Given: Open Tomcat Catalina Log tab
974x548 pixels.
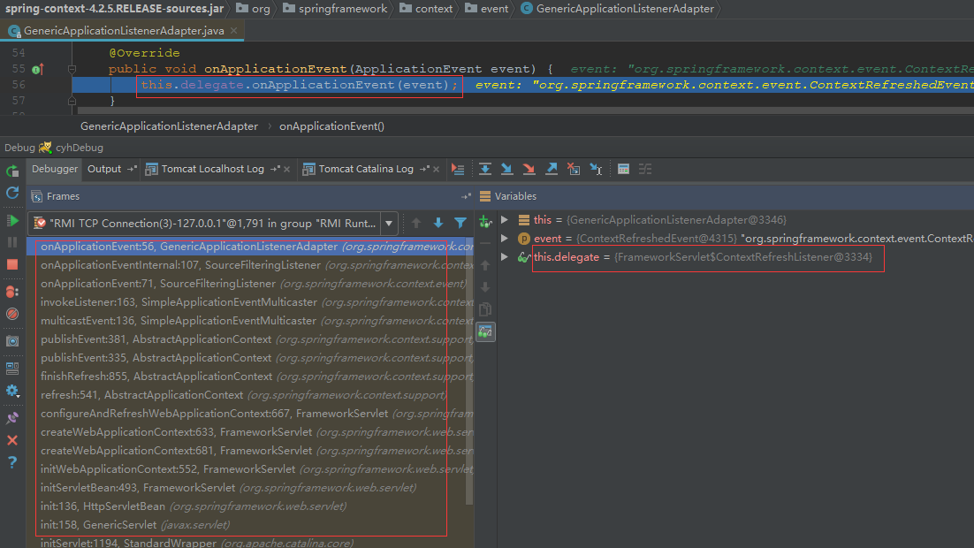Looking at the screenshot, I should point(366,169).
